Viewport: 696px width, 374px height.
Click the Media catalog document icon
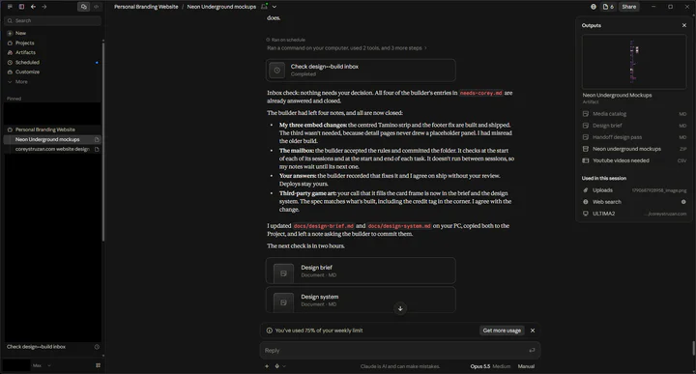586,114
